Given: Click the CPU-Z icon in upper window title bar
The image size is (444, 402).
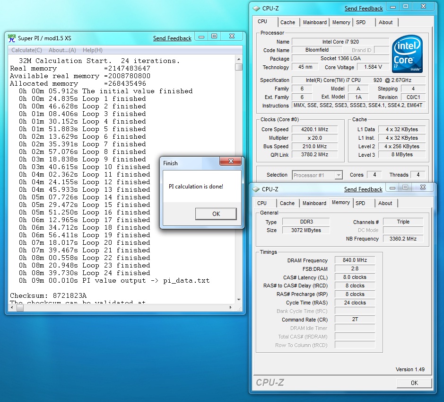Looking at the screenshot, I should point(256,9).
